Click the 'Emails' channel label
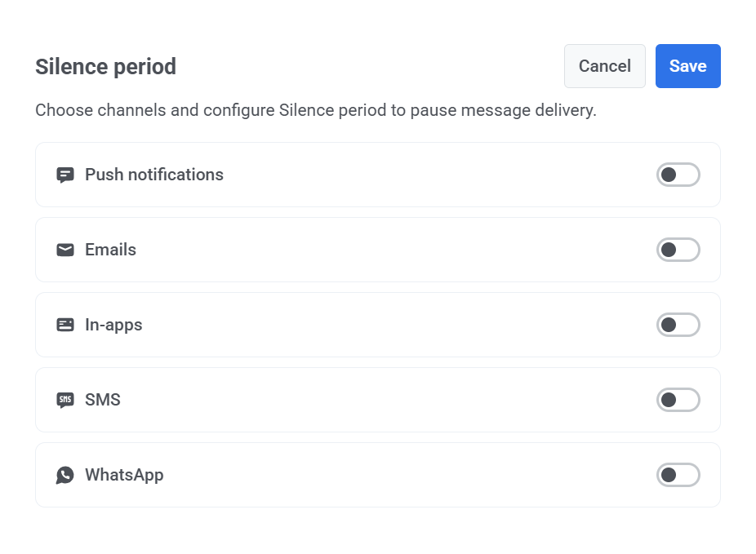756x554 pixels. click(111, 250)
